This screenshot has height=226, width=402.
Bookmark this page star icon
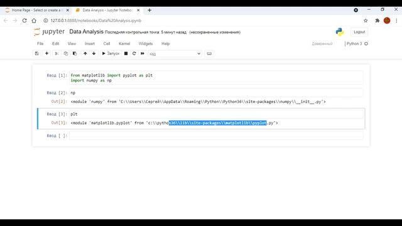366,21
